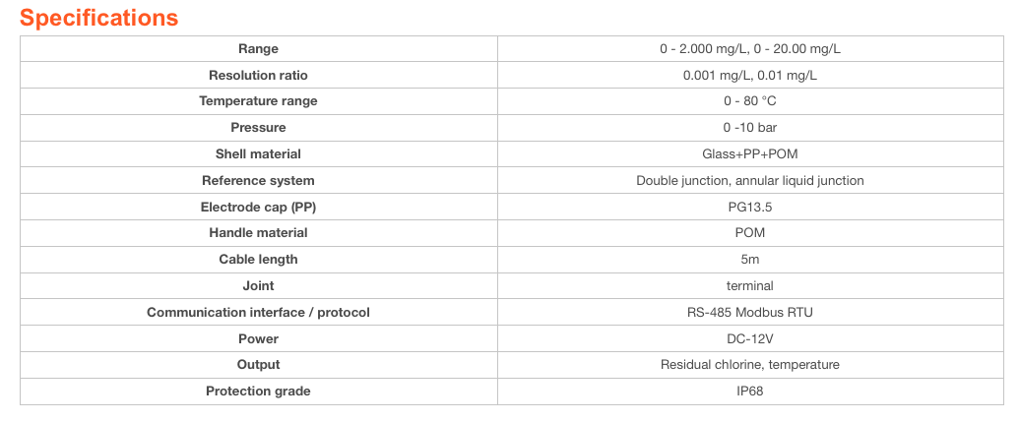This screenshot has height=422, width=1020.
Task: Click the PG13.5 value cell
Action: pos(750,207)
